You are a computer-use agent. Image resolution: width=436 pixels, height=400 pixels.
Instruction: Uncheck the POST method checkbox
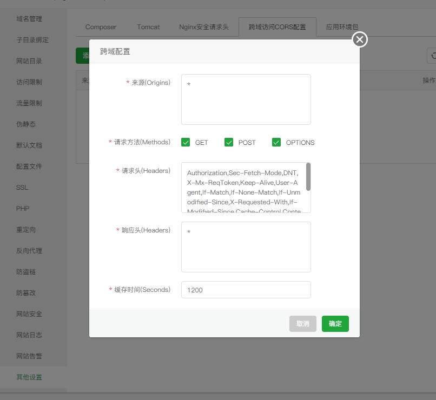[229, 142]
